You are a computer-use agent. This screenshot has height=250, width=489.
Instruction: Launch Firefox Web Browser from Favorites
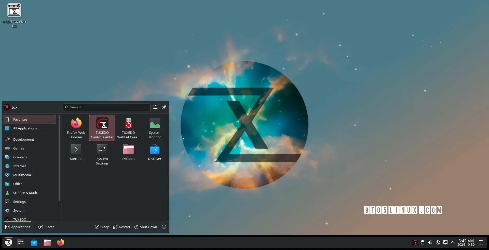[76, 128]
